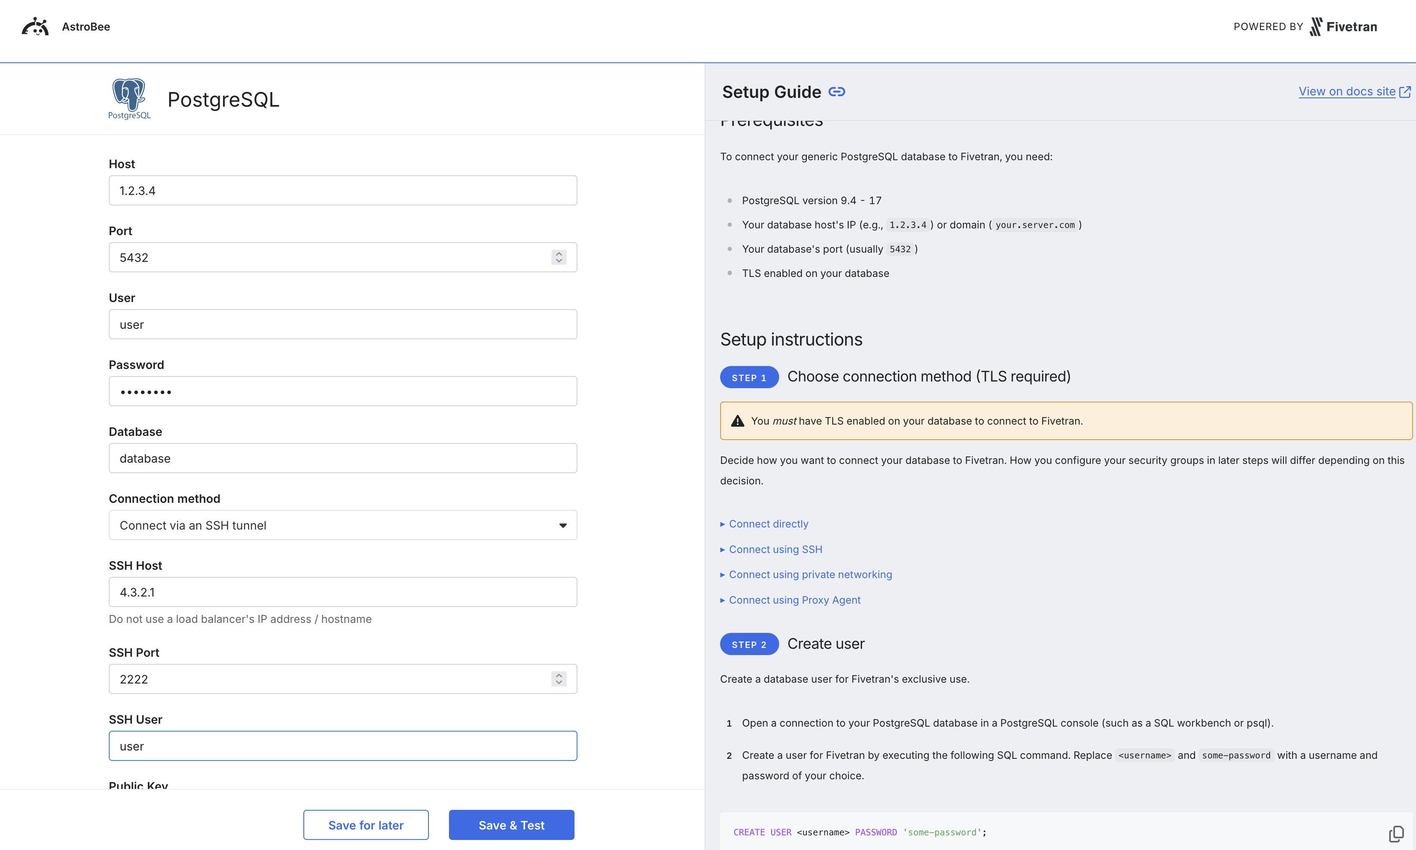1416x850 pixels.
Task: Expand the Connect using SSH section
Action: pos(775,549)
